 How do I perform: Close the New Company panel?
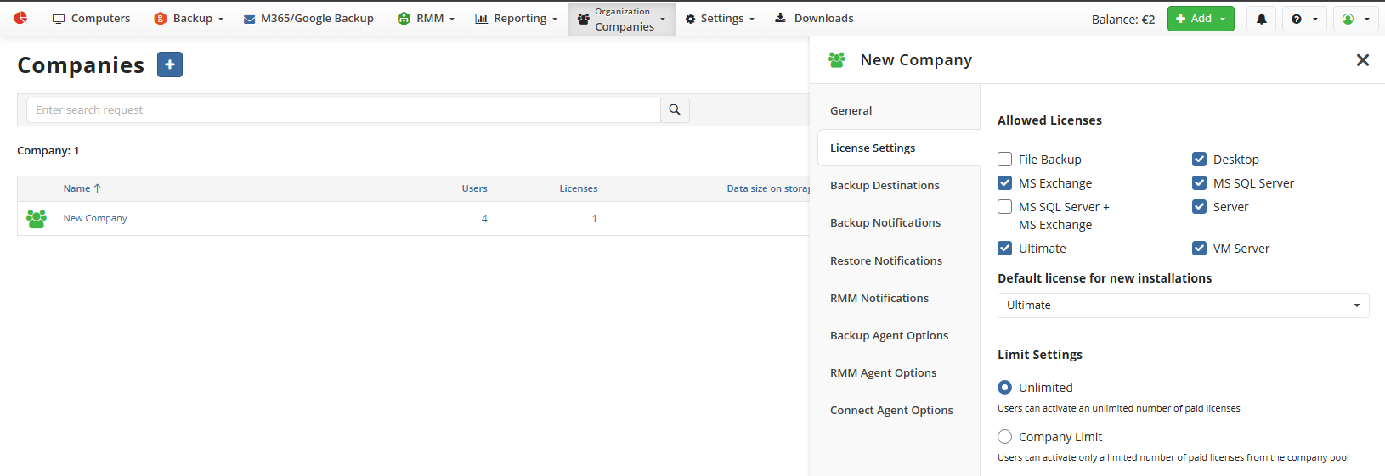(1362, 60)
